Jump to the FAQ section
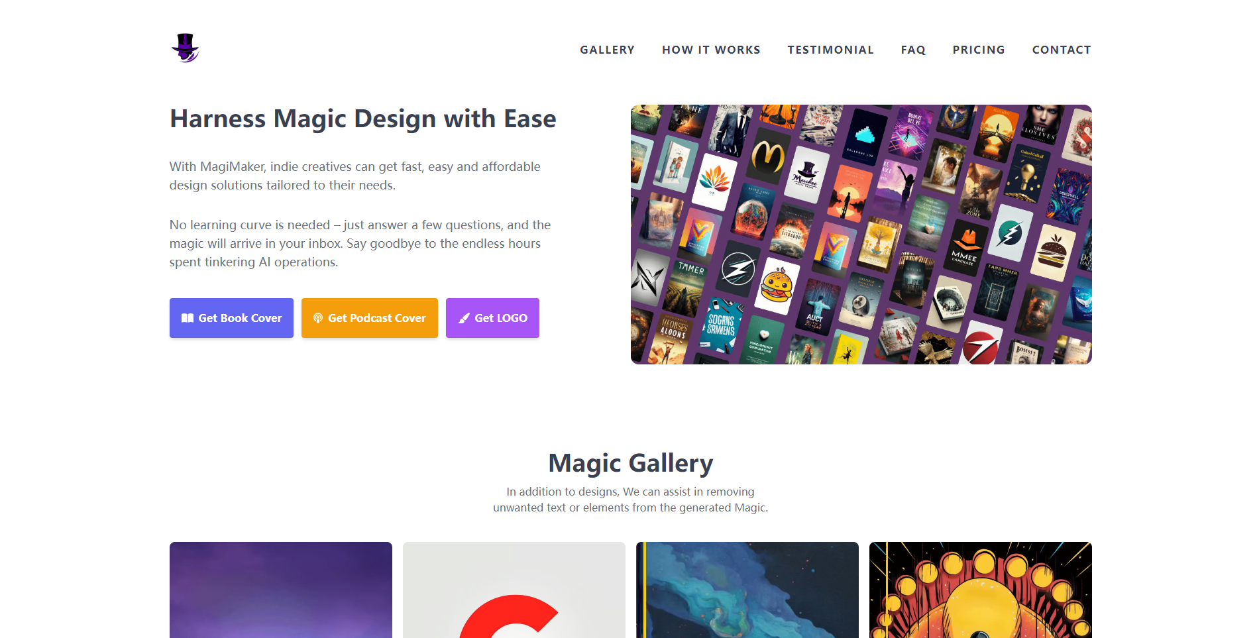 913,50
